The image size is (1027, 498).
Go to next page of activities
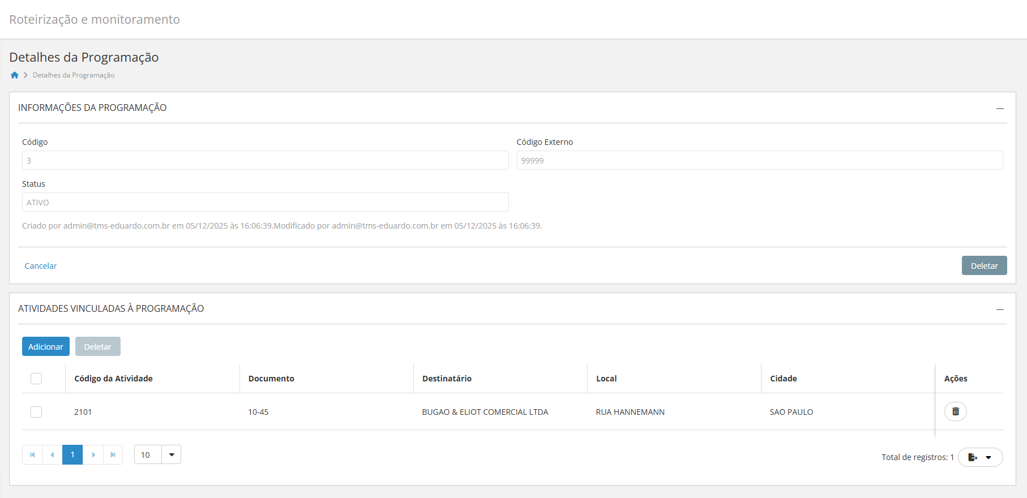[93, 454]
